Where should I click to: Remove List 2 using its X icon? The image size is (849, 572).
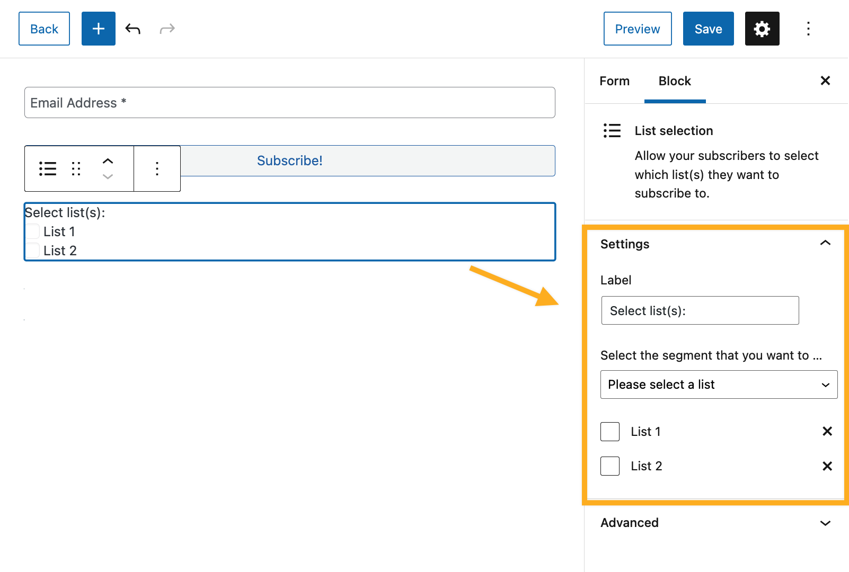pyautogui.click(x=827, y=466)
